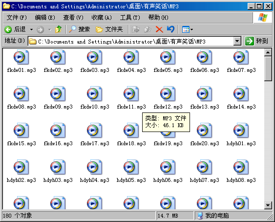Image resolution: width=275 pixels, height=222 pixels.
Task: Click the blue Undo arrow icon
Action: pos(170,29)
